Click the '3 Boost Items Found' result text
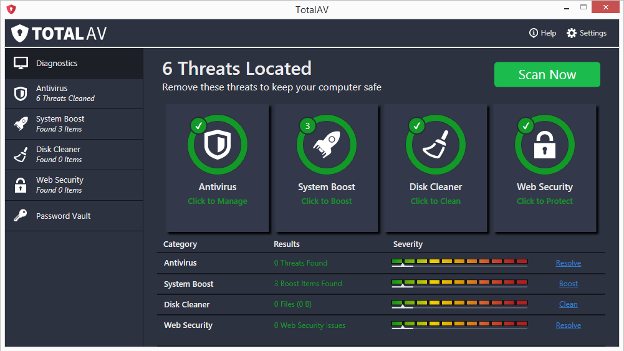Image resolution: width=624 pixels, height=351 pixels. pyautogui.click(x=308, y=284)
